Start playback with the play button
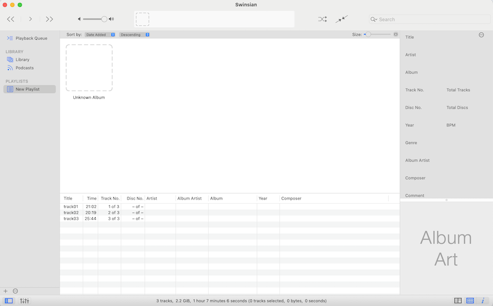Image resolution: width=493 pixels, height=306 pixels. coord(30,19)
